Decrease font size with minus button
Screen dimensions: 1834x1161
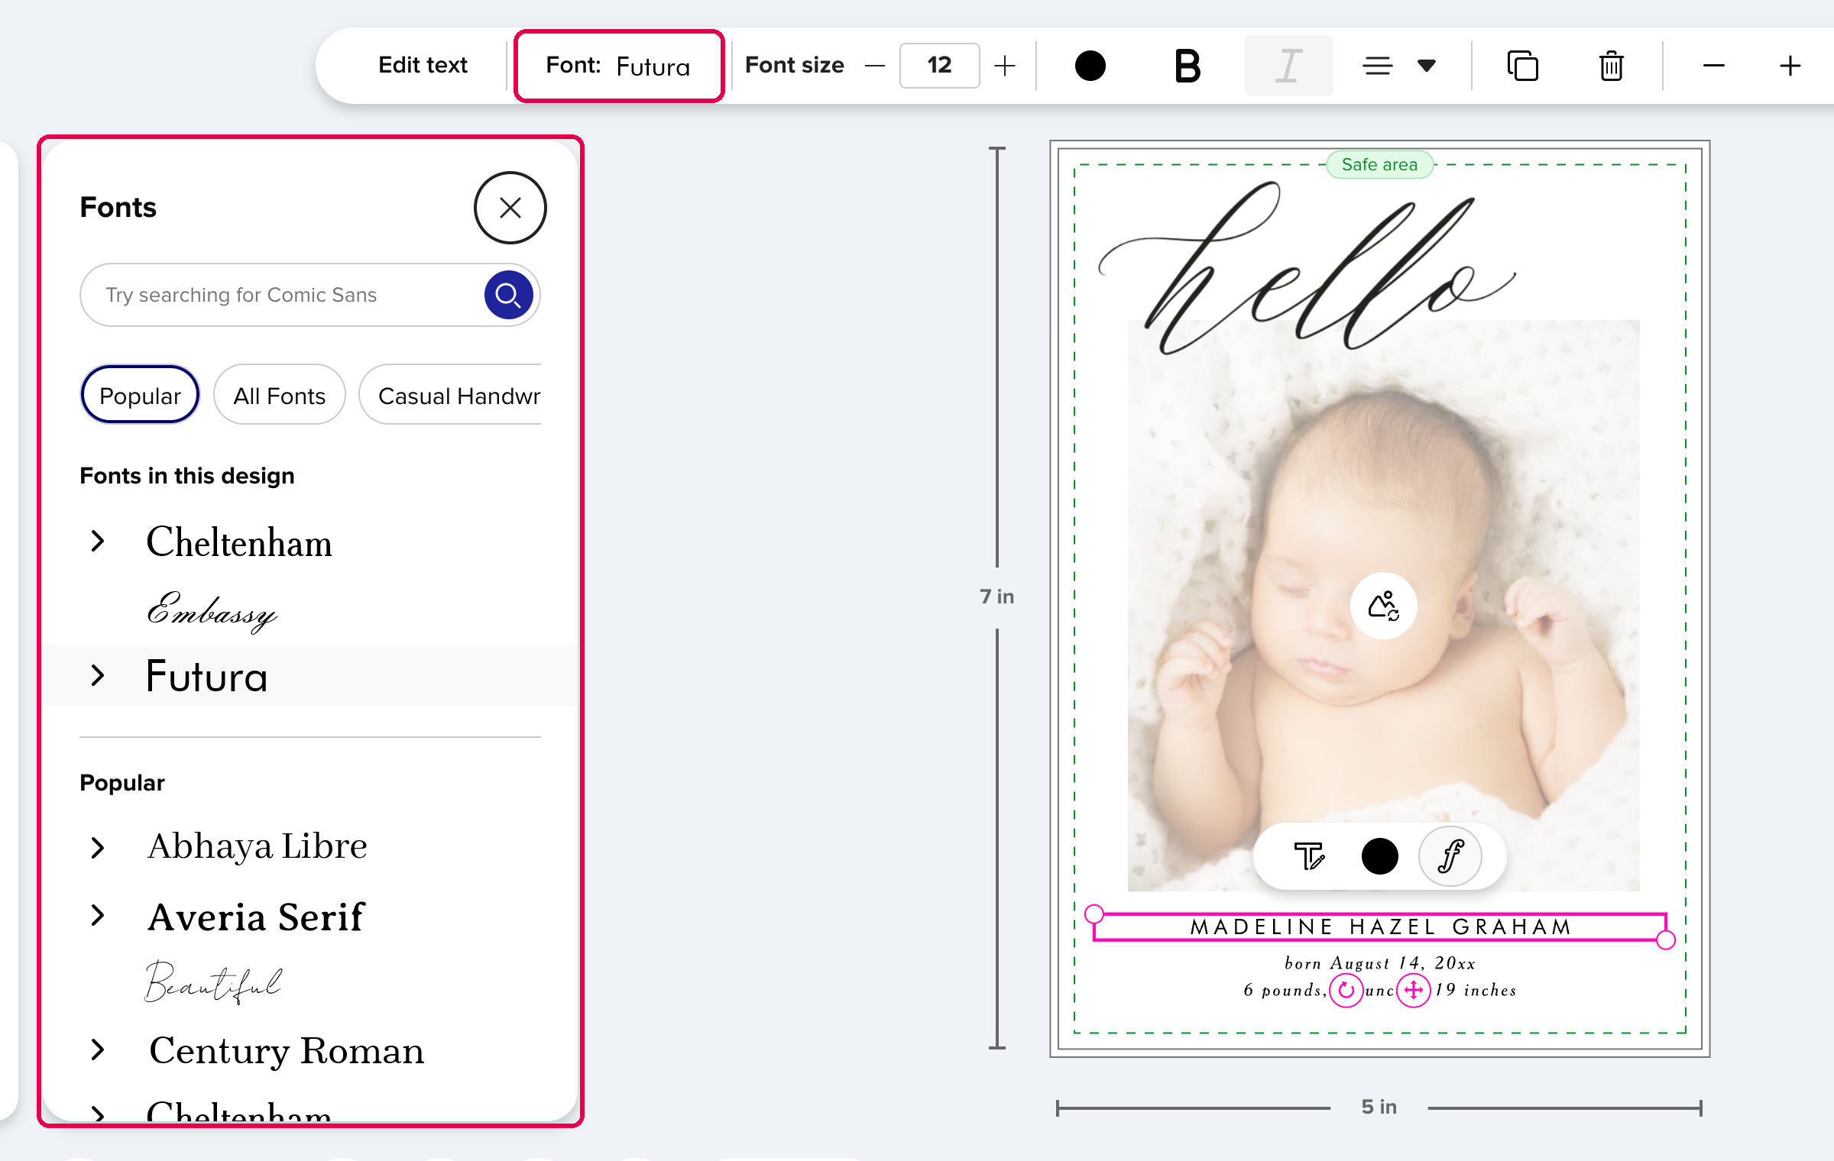pos(875,66)
